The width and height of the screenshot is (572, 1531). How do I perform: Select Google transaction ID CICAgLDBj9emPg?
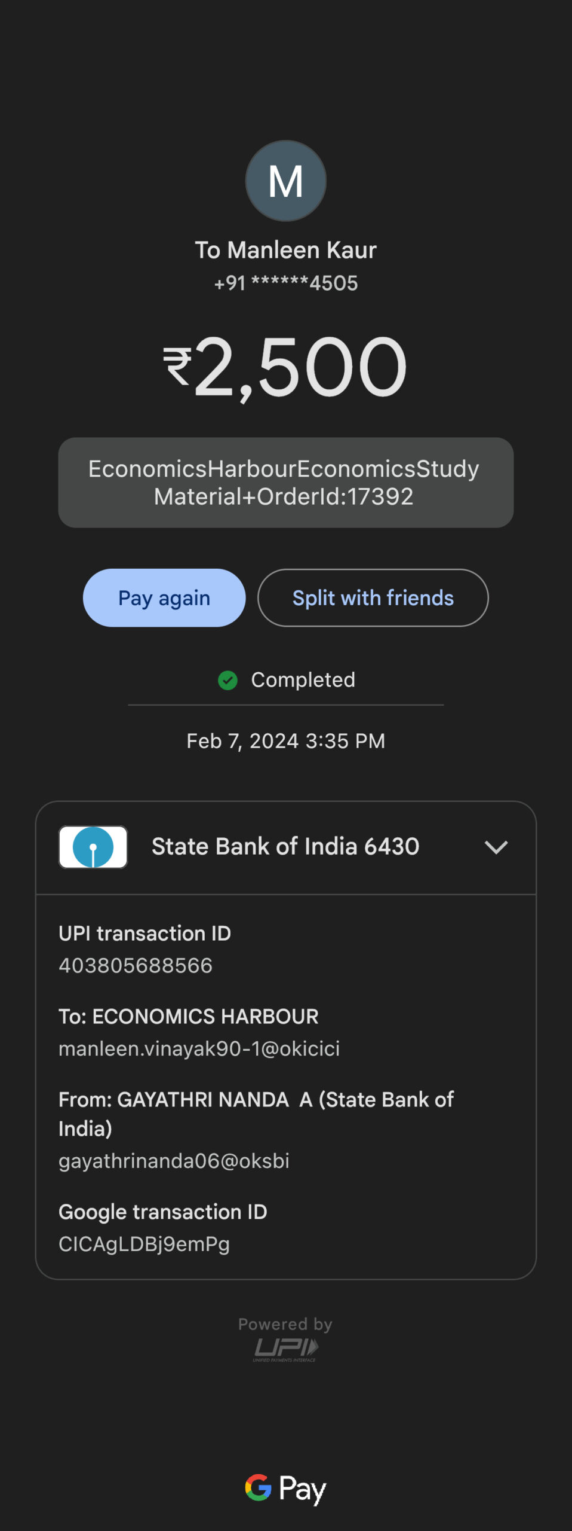coord(144,1244)
